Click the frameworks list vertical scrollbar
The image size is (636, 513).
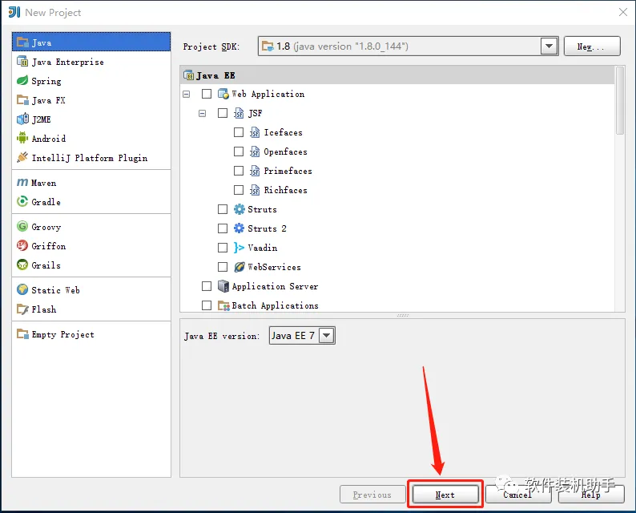619,101
